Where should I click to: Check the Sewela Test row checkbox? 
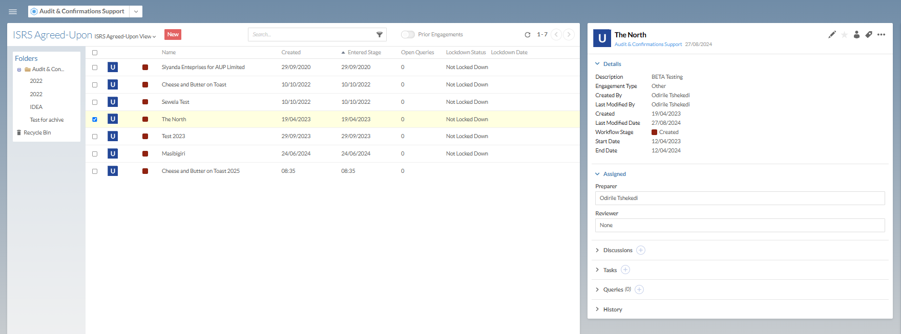95,102
